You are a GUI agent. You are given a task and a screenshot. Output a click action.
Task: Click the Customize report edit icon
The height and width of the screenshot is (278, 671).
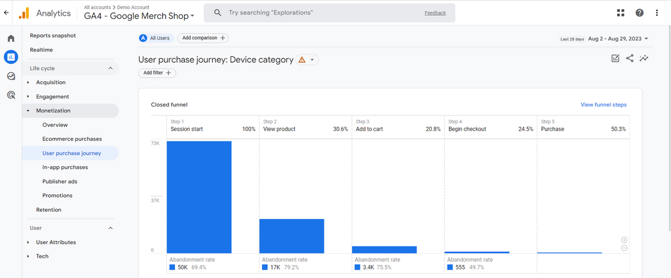[615, 58]
